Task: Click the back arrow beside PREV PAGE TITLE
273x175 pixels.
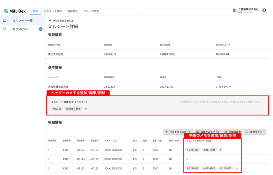Action: pyautogui.click(x=50, y=20)
